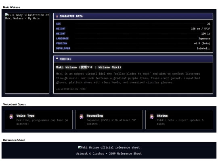Click the Voice Type card character icon
The width and height of the screenshot is (218, 163).
pos(11,116)
